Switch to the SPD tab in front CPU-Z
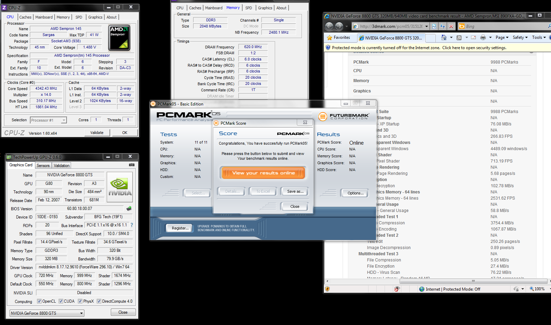This screenshot has height=325, width=551. (79, 17)
